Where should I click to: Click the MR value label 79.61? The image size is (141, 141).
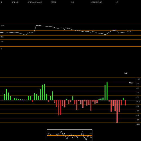(x=131, y=83)
